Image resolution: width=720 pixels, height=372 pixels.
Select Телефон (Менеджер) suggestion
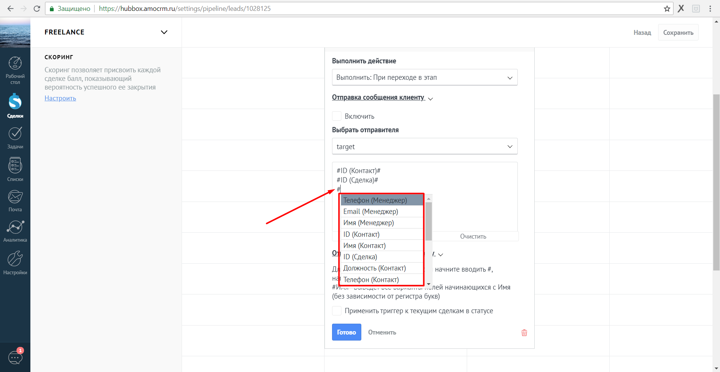point(382,200)
